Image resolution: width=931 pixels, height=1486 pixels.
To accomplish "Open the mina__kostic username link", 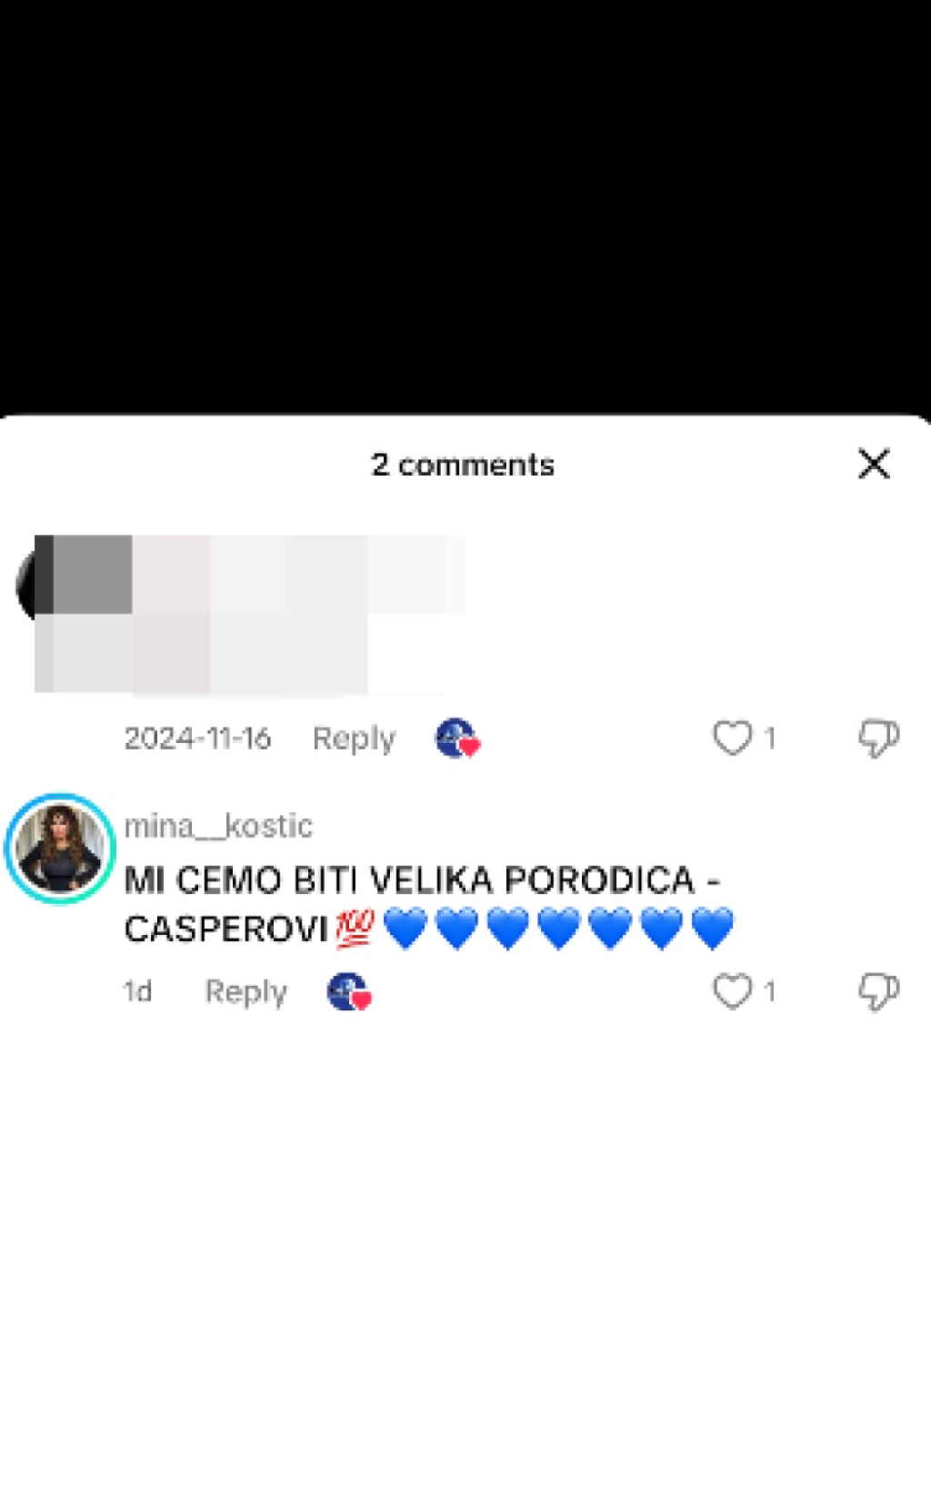I will coord(218,826).
